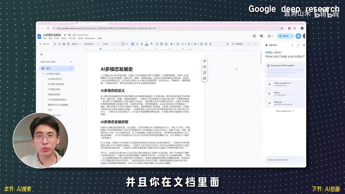Screen dimensions: 345x194
Task: Print the document from the toolbar
Action: click(x=64, y=44)
